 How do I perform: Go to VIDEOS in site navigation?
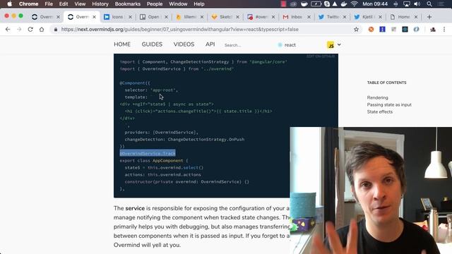coord(184,44)
